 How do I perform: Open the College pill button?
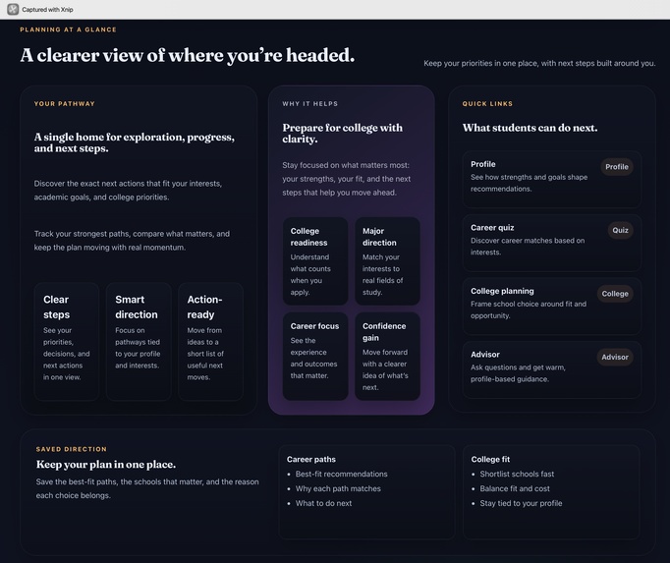(615, 294)
